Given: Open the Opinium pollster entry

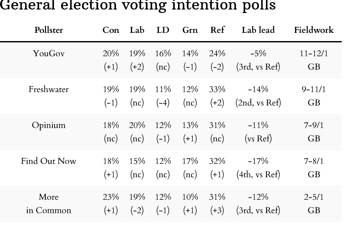Looking at the screenshot, I should click(x=49, y=125).
